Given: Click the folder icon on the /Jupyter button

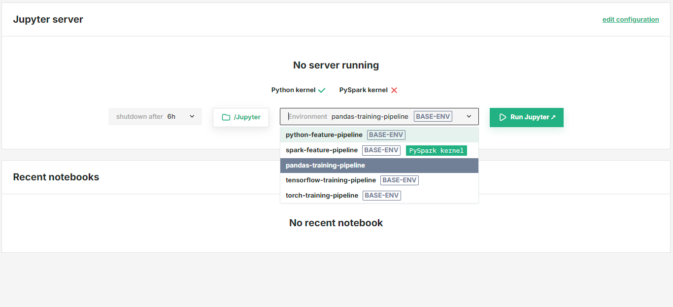Looking at the screenshot, I should click(x=226, y=117).
